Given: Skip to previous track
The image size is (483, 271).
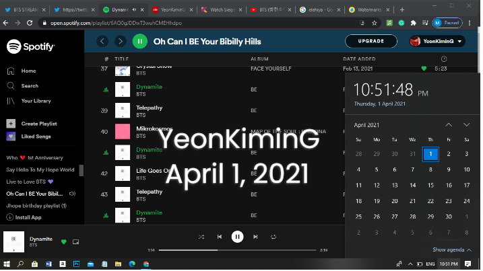Looking at the screenshot, I should (220, 237).
